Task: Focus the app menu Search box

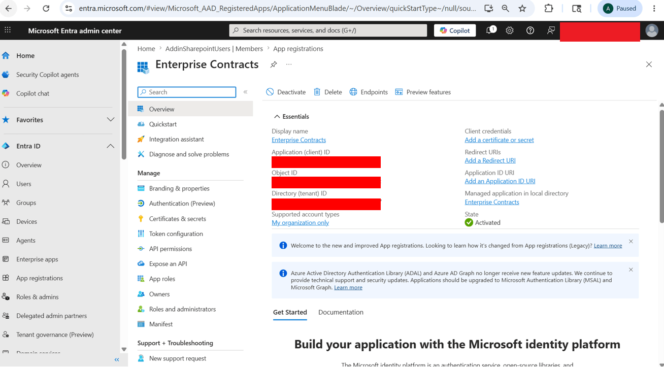Action: coord(187,92)
